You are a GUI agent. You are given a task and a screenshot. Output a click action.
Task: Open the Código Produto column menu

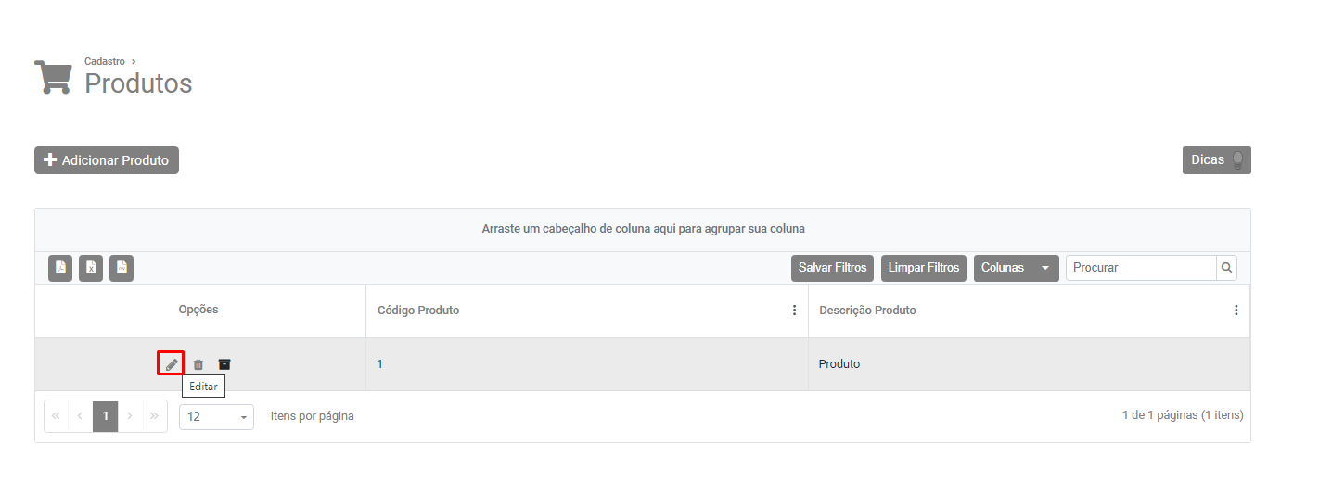point(794,311)
